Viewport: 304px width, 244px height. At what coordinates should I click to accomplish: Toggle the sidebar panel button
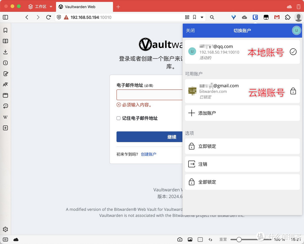click(5, 17)
